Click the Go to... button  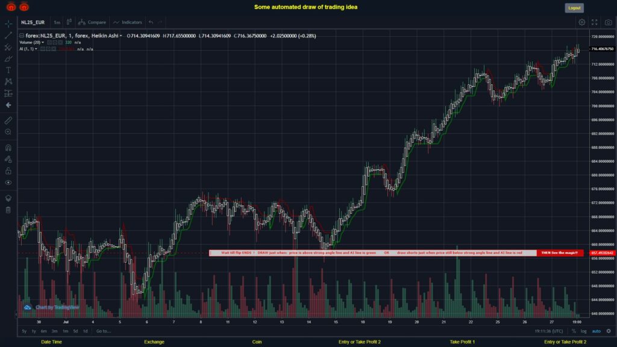(x=104, y=331)
